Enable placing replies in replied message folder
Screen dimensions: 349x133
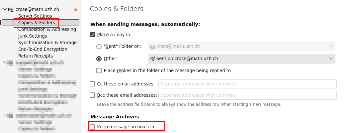click(99, 70)
